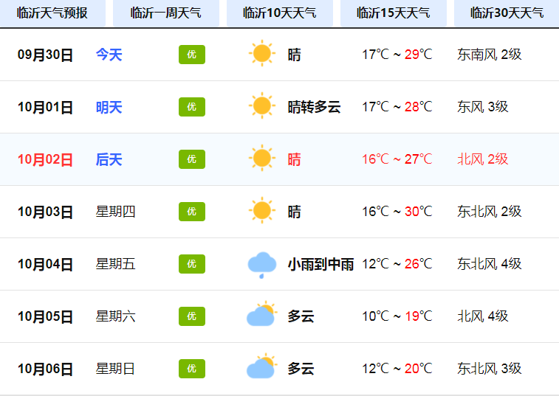This screenshot has width=559, height=396.
Task: Click the sun icon in 10月01日 row
Action: click(262, 105)
